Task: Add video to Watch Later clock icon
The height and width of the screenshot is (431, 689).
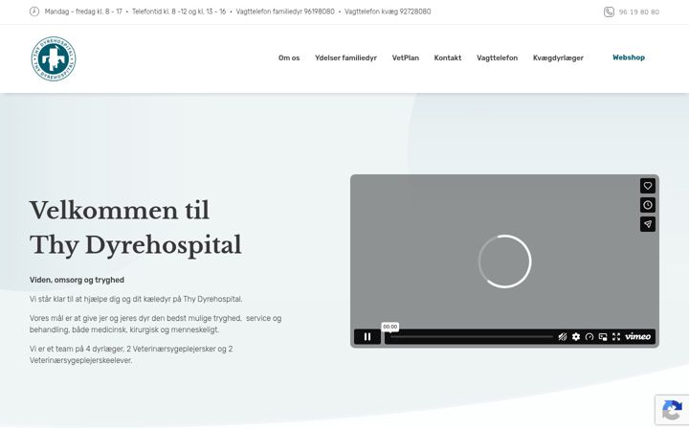Action: (x=648, y=205)
